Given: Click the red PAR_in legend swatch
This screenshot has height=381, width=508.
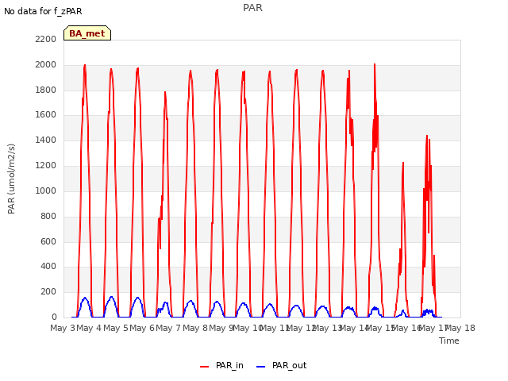Looking at the screenshot, I should [x=205, y=367].
